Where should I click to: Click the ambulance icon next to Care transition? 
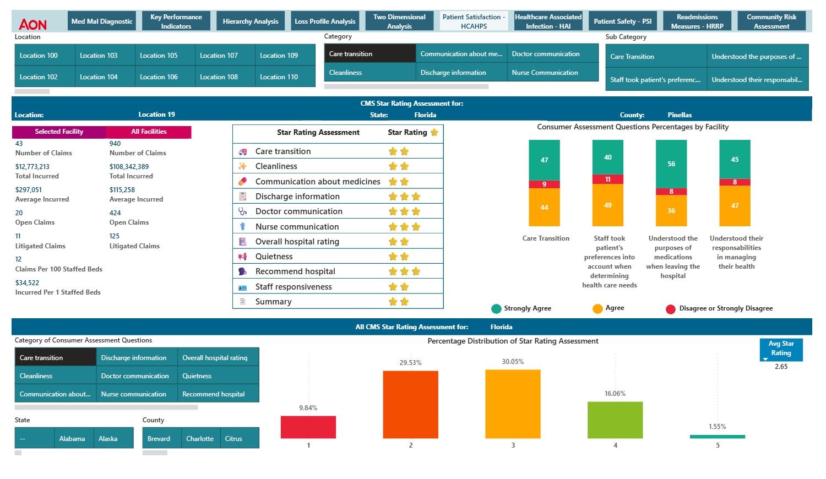(x=243, y=150)
